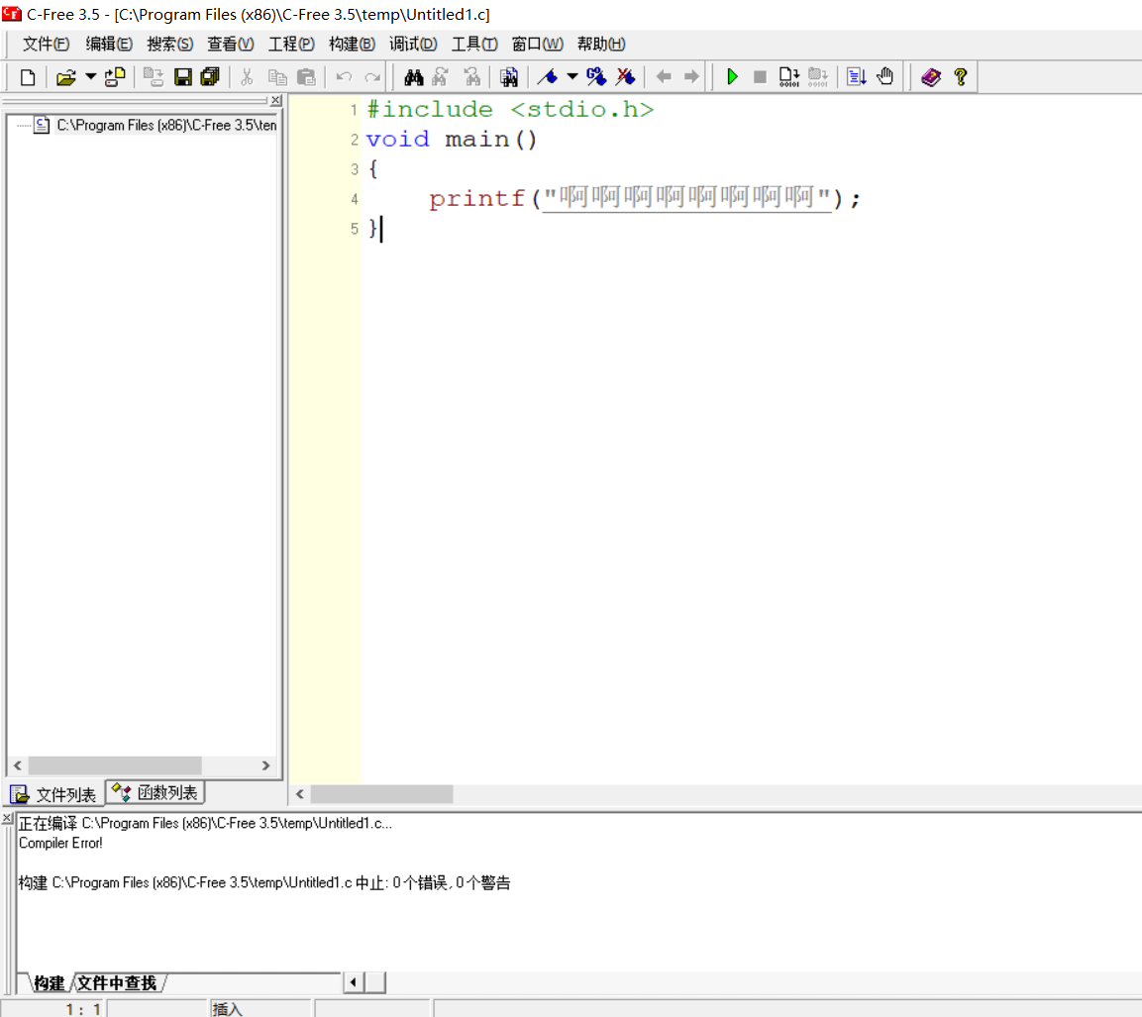Expand the bookmark dropdown arrow
The height and width of the screenshot is (1017, 1142).
[572, 76]
